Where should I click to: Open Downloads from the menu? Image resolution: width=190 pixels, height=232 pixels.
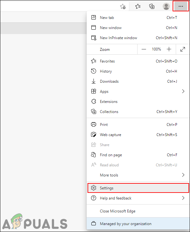(109, 81)
